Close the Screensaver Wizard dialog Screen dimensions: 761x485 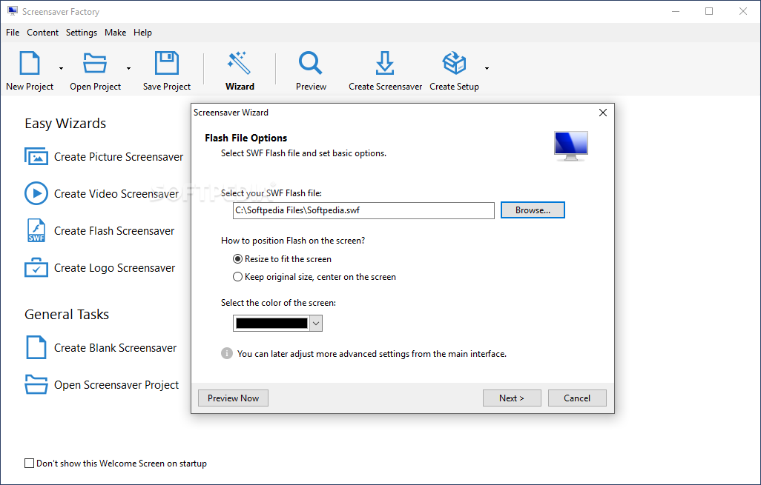tap(603, 113)
